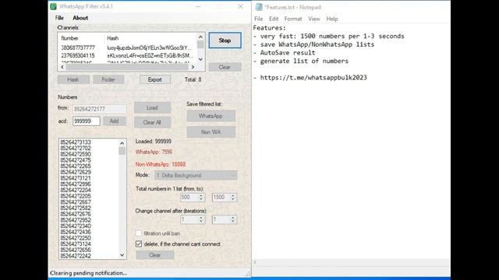Click the 'Non-WhatsApp: 18868' counter text
The height and width of the screenshot is (280, 499).
(x=161, y=164)
